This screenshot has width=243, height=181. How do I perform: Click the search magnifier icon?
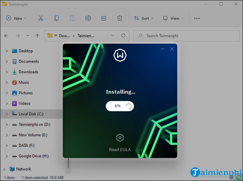[140, 36]
